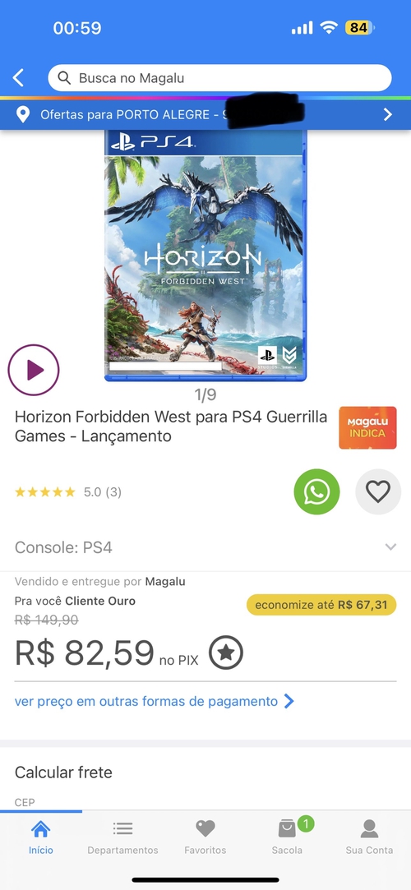Tap the magnifying glass search icon
This screenshot has width=411, height=890.
[65, 78]
